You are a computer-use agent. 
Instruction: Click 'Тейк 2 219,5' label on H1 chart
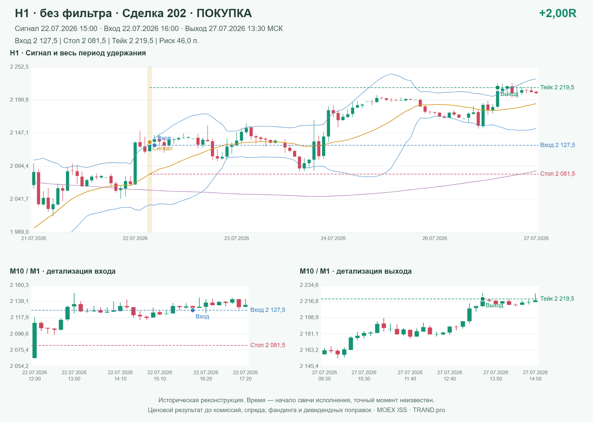[557, 87]
